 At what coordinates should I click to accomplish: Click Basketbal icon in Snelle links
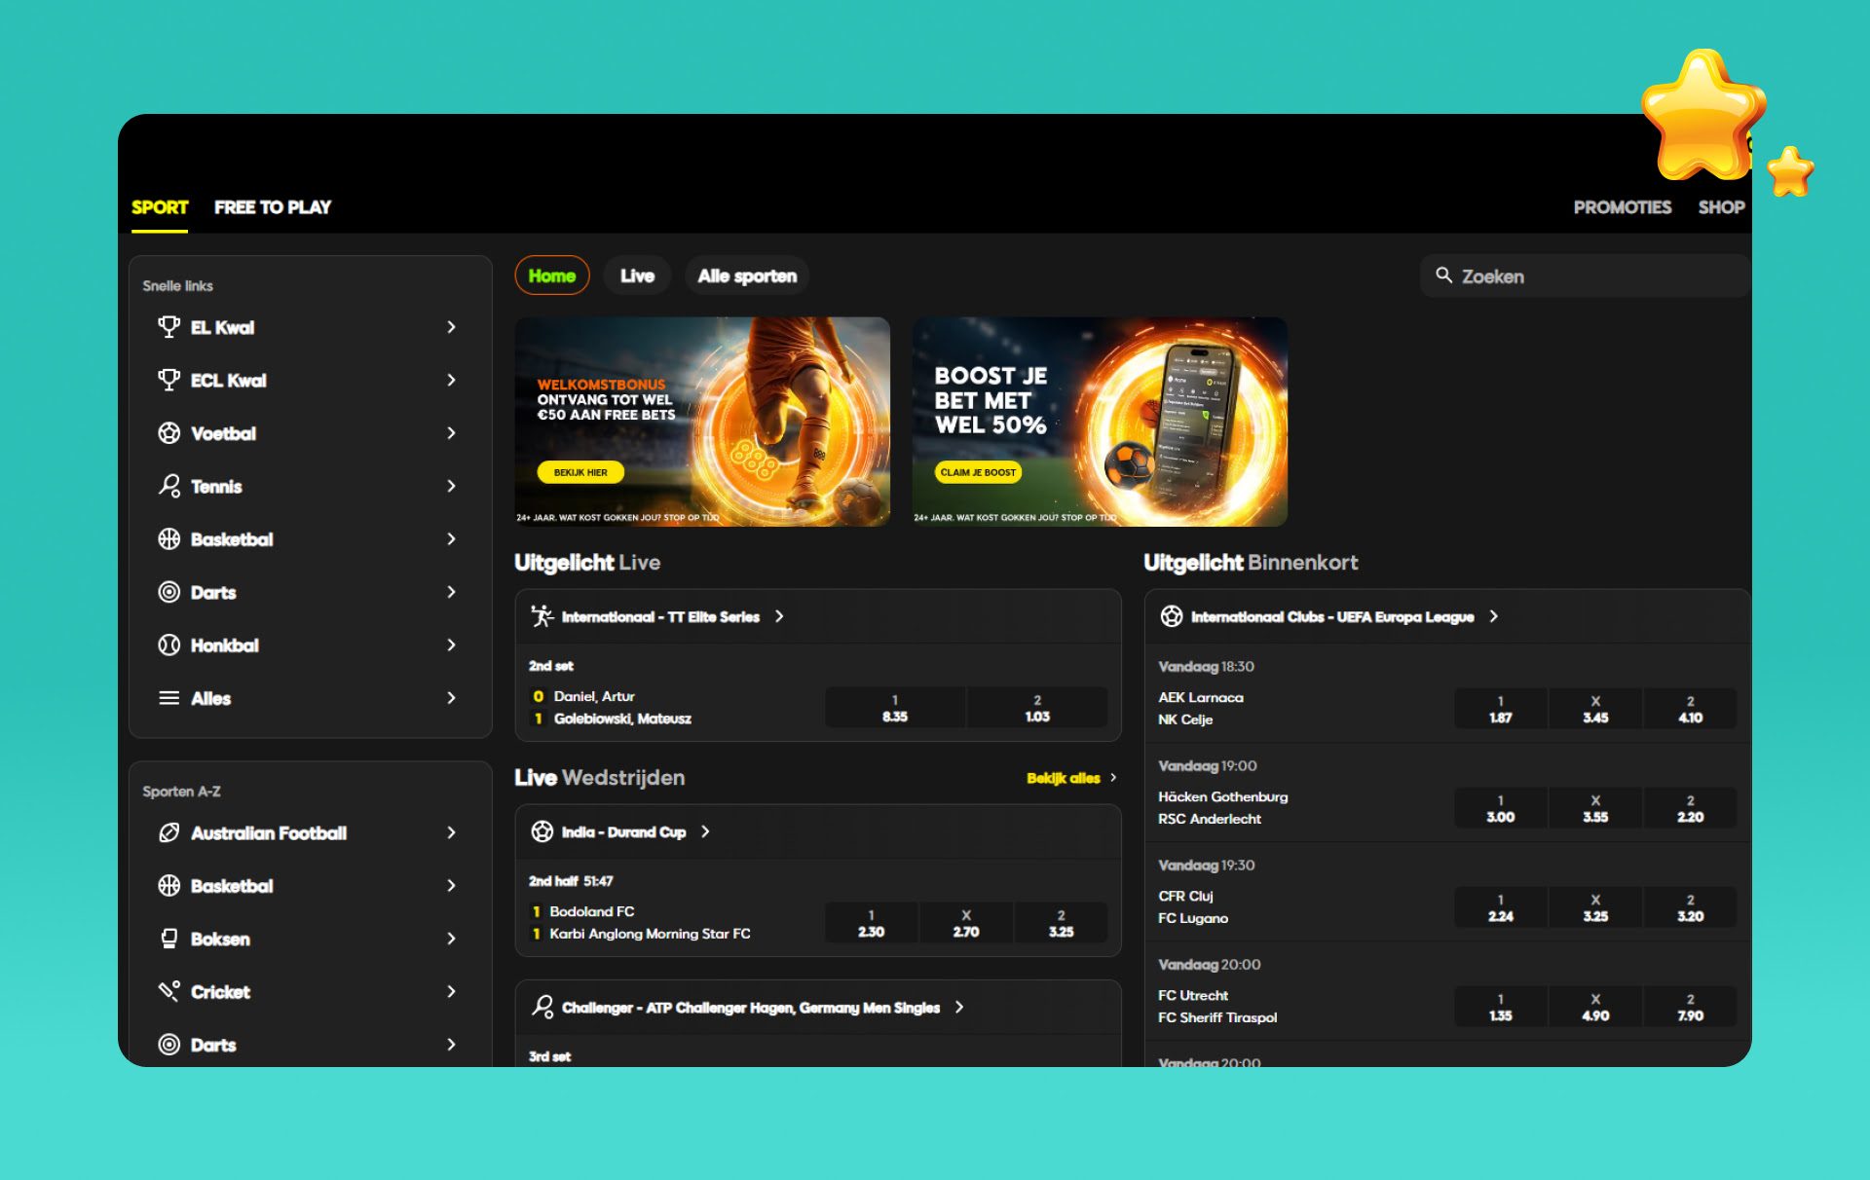(x=168, y=539)
